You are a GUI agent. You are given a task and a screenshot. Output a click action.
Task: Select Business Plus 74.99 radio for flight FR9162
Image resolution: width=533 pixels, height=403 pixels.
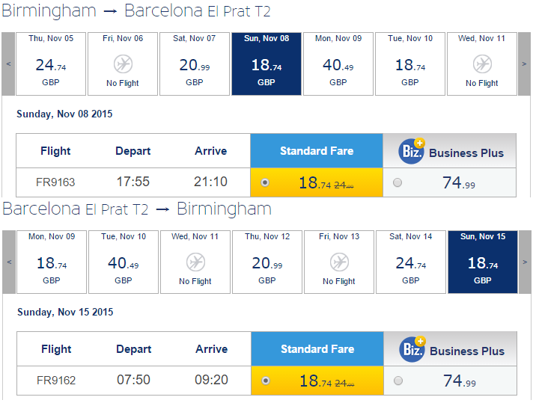click(398, 381)
